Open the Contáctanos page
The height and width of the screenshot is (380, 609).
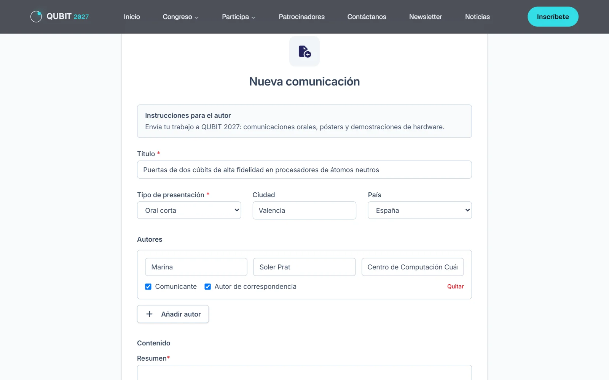point(367,17)
